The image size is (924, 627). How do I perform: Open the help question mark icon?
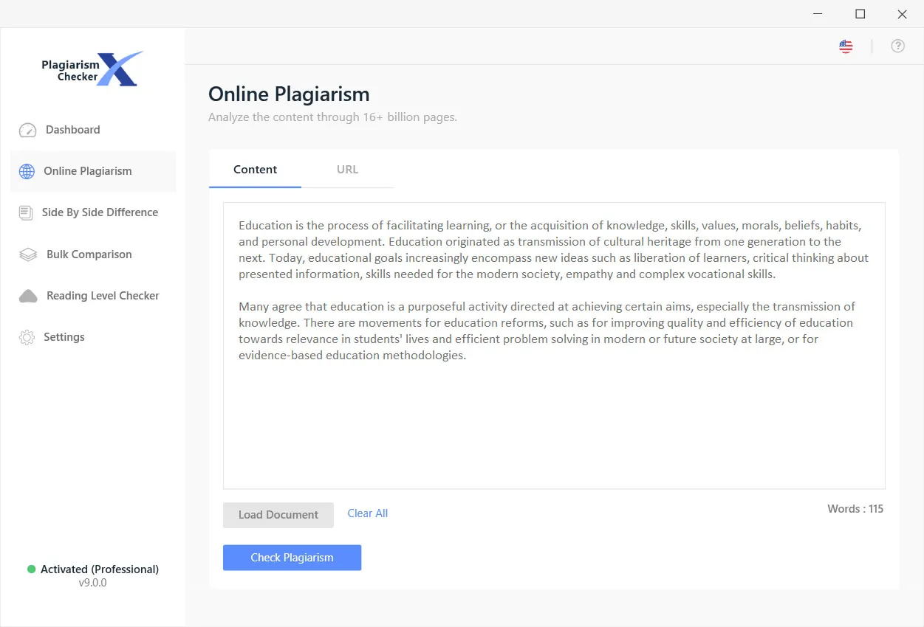click(x=898, y=46)
